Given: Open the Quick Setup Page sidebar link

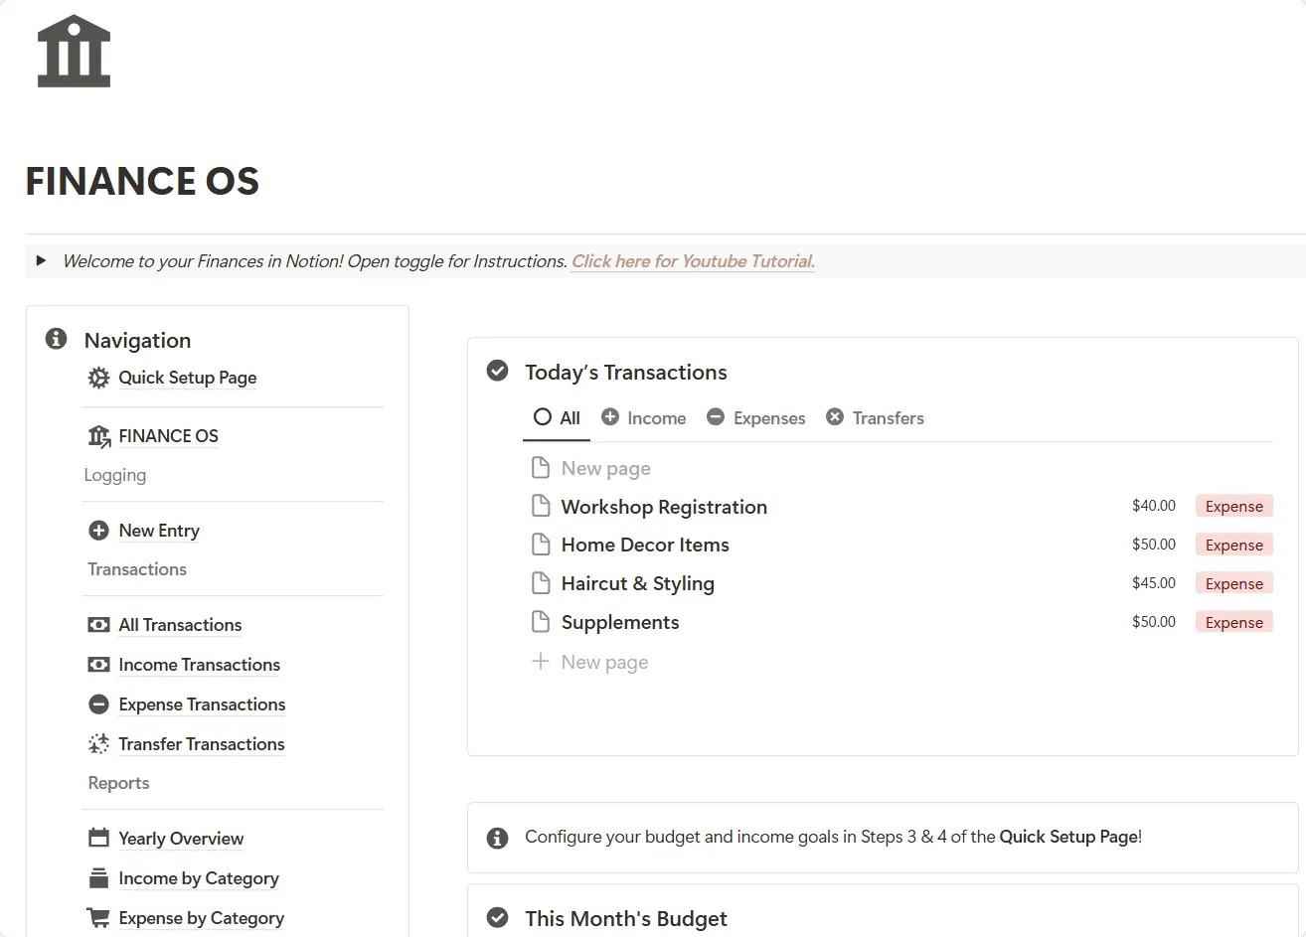Looking at the screenshot, I should pos(188,378).
